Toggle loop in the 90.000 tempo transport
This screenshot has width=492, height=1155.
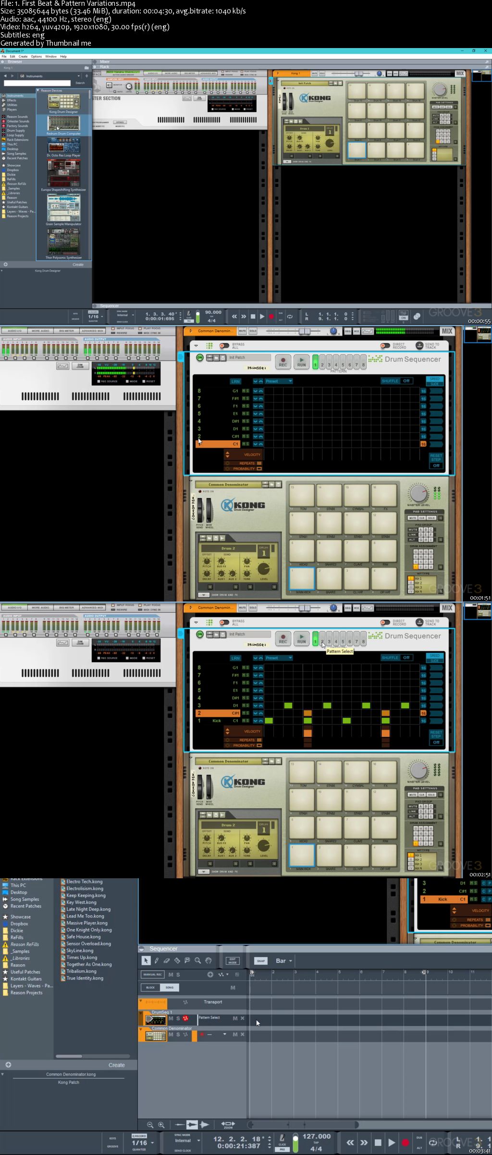290,316
